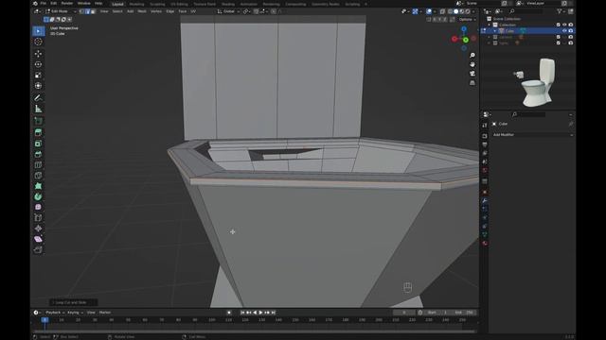Viewport: 606px width, 340px height.
Task: Toggle X-ray display mode
Action: 442,11
